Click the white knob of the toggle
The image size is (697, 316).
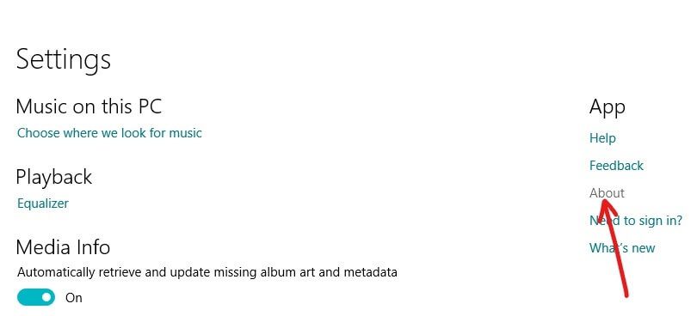(46, 297)
